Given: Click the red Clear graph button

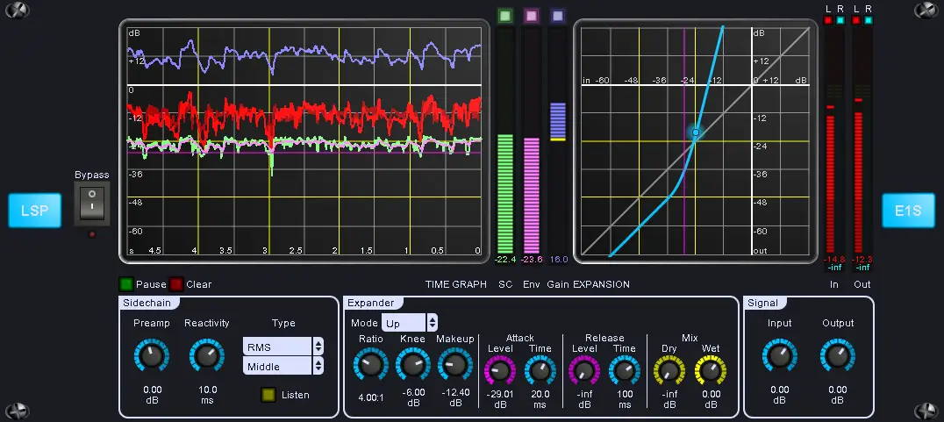Looking at the screenshot, I should click(176, 284).
